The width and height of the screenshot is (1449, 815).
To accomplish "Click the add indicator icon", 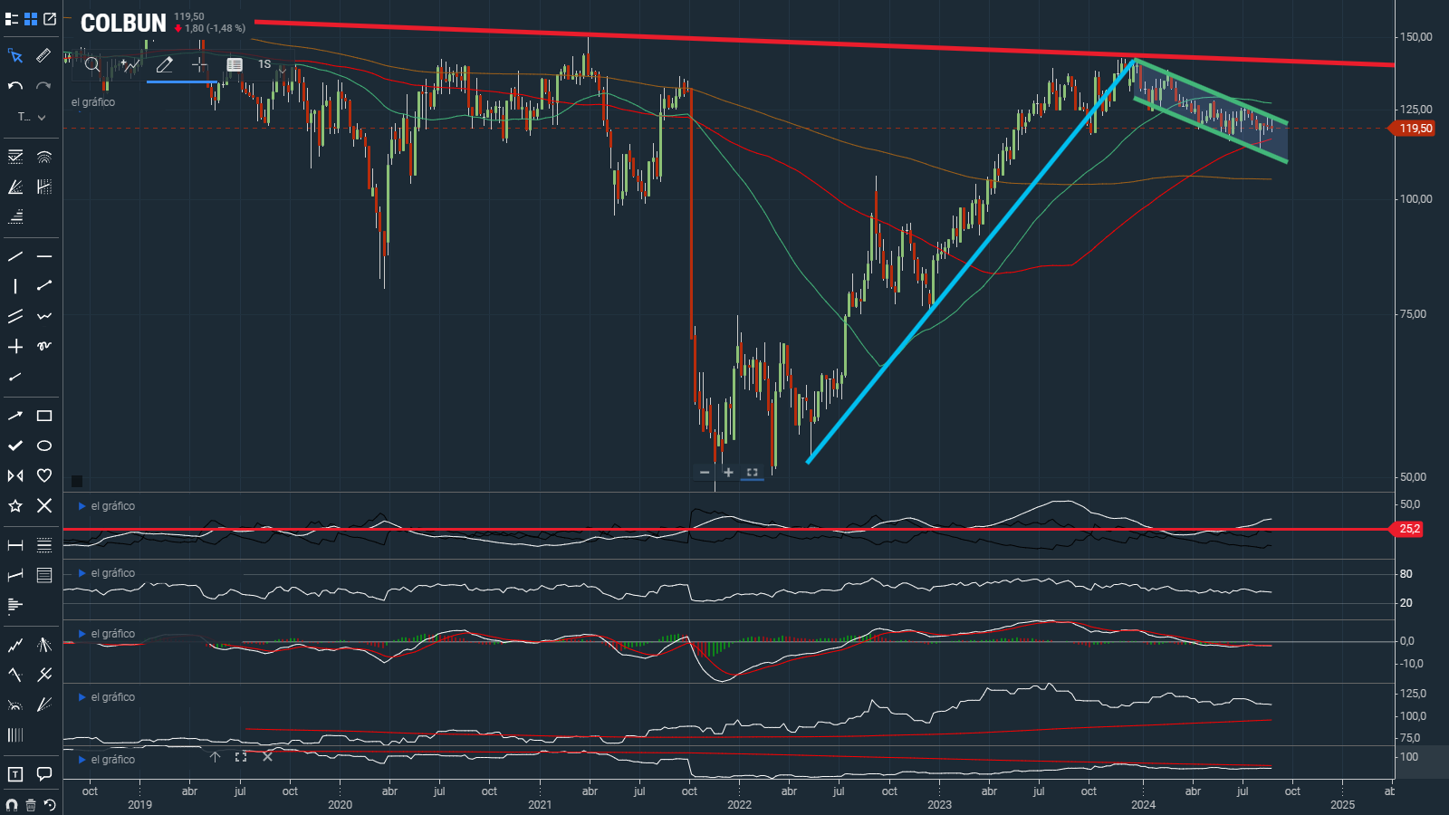I will click(x=130, y=64).
